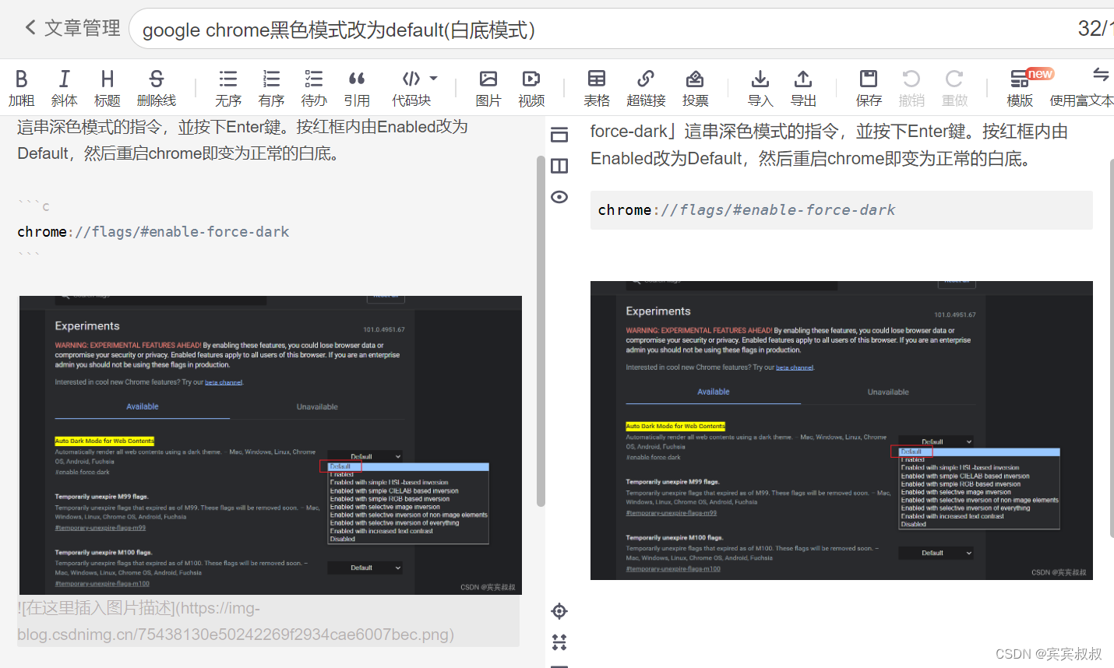
Task: Apply bold formatting with 加粗
Action: point(21,88)
